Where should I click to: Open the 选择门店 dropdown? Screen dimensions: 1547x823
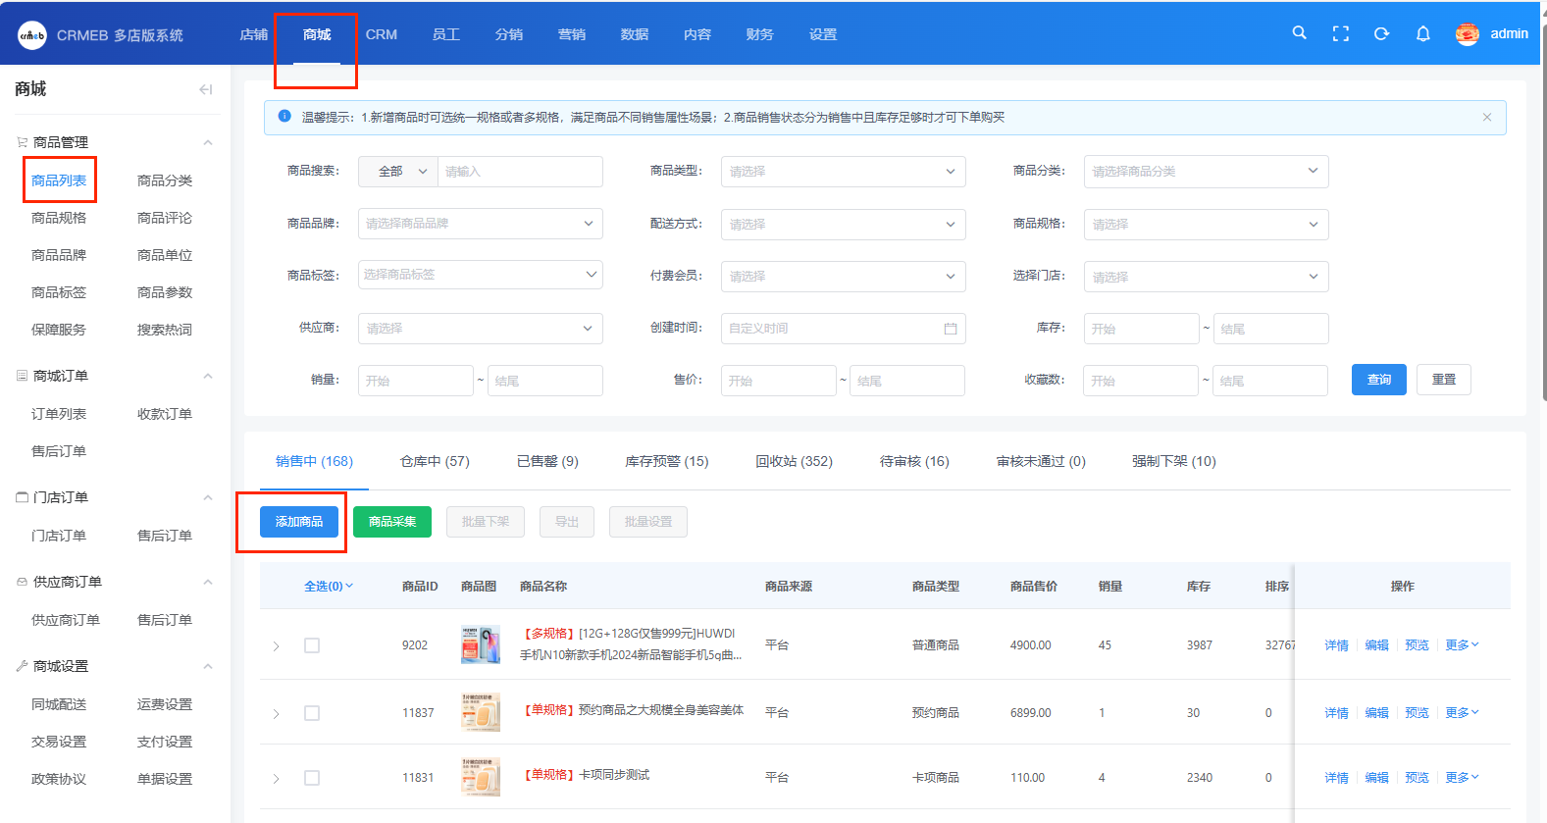1206,277
